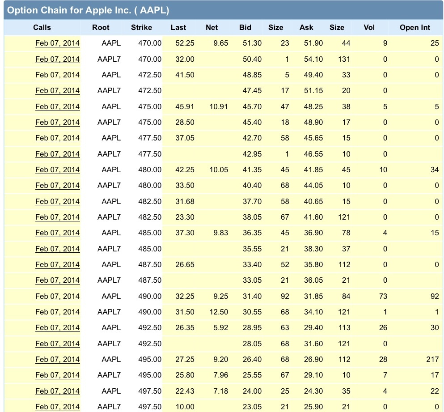
Task: Open Feb 07, 2014 link for AAPL7 477.50
Action: point(58,154)
